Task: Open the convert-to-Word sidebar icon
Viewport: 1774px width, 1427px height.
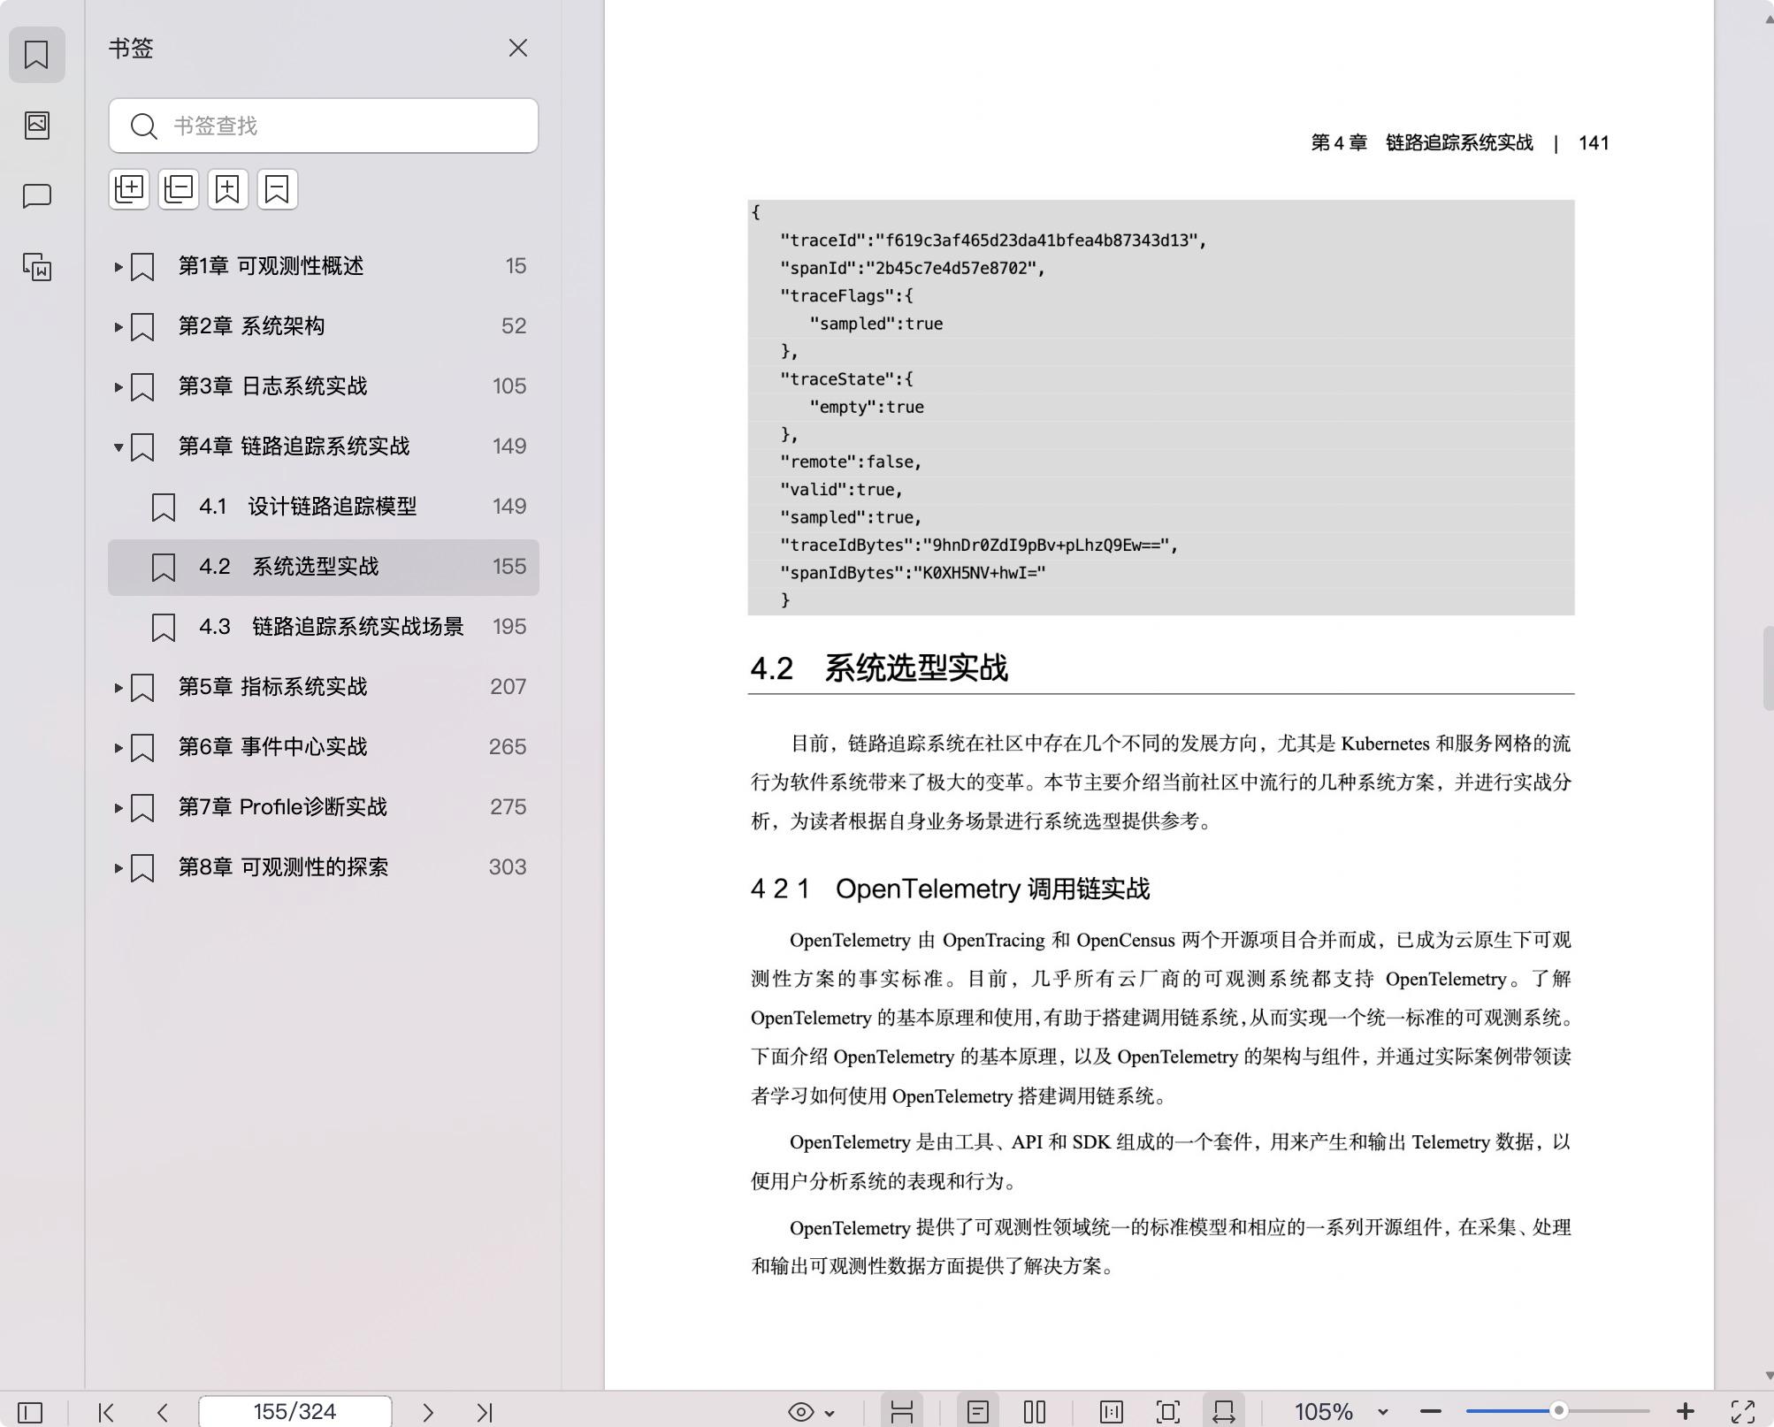Action: [36, 267]
